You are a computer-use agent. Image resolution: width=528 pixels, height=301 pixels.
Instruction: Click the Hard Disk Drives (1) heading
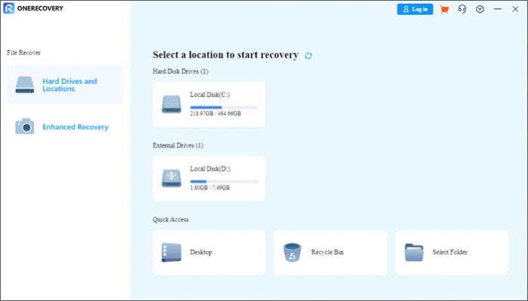pos(180,71)
